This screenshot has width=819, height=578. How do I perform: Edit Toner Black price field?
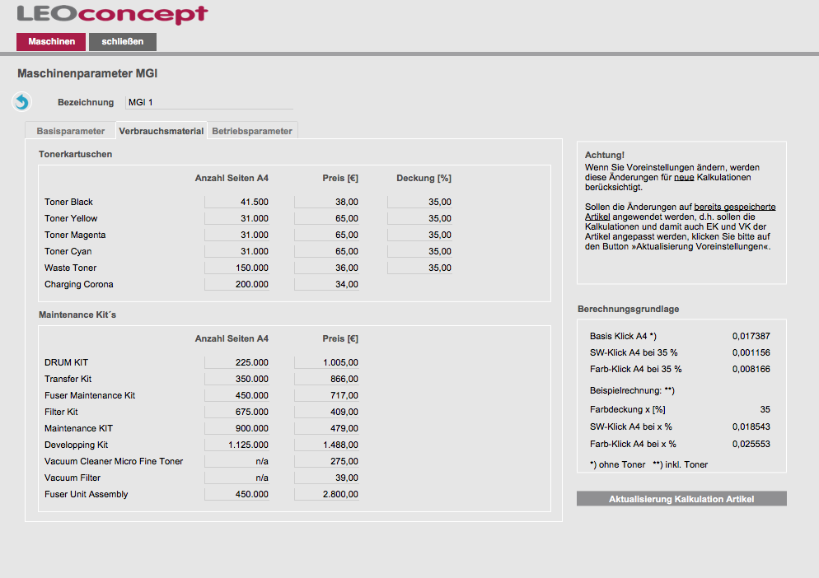326,202
